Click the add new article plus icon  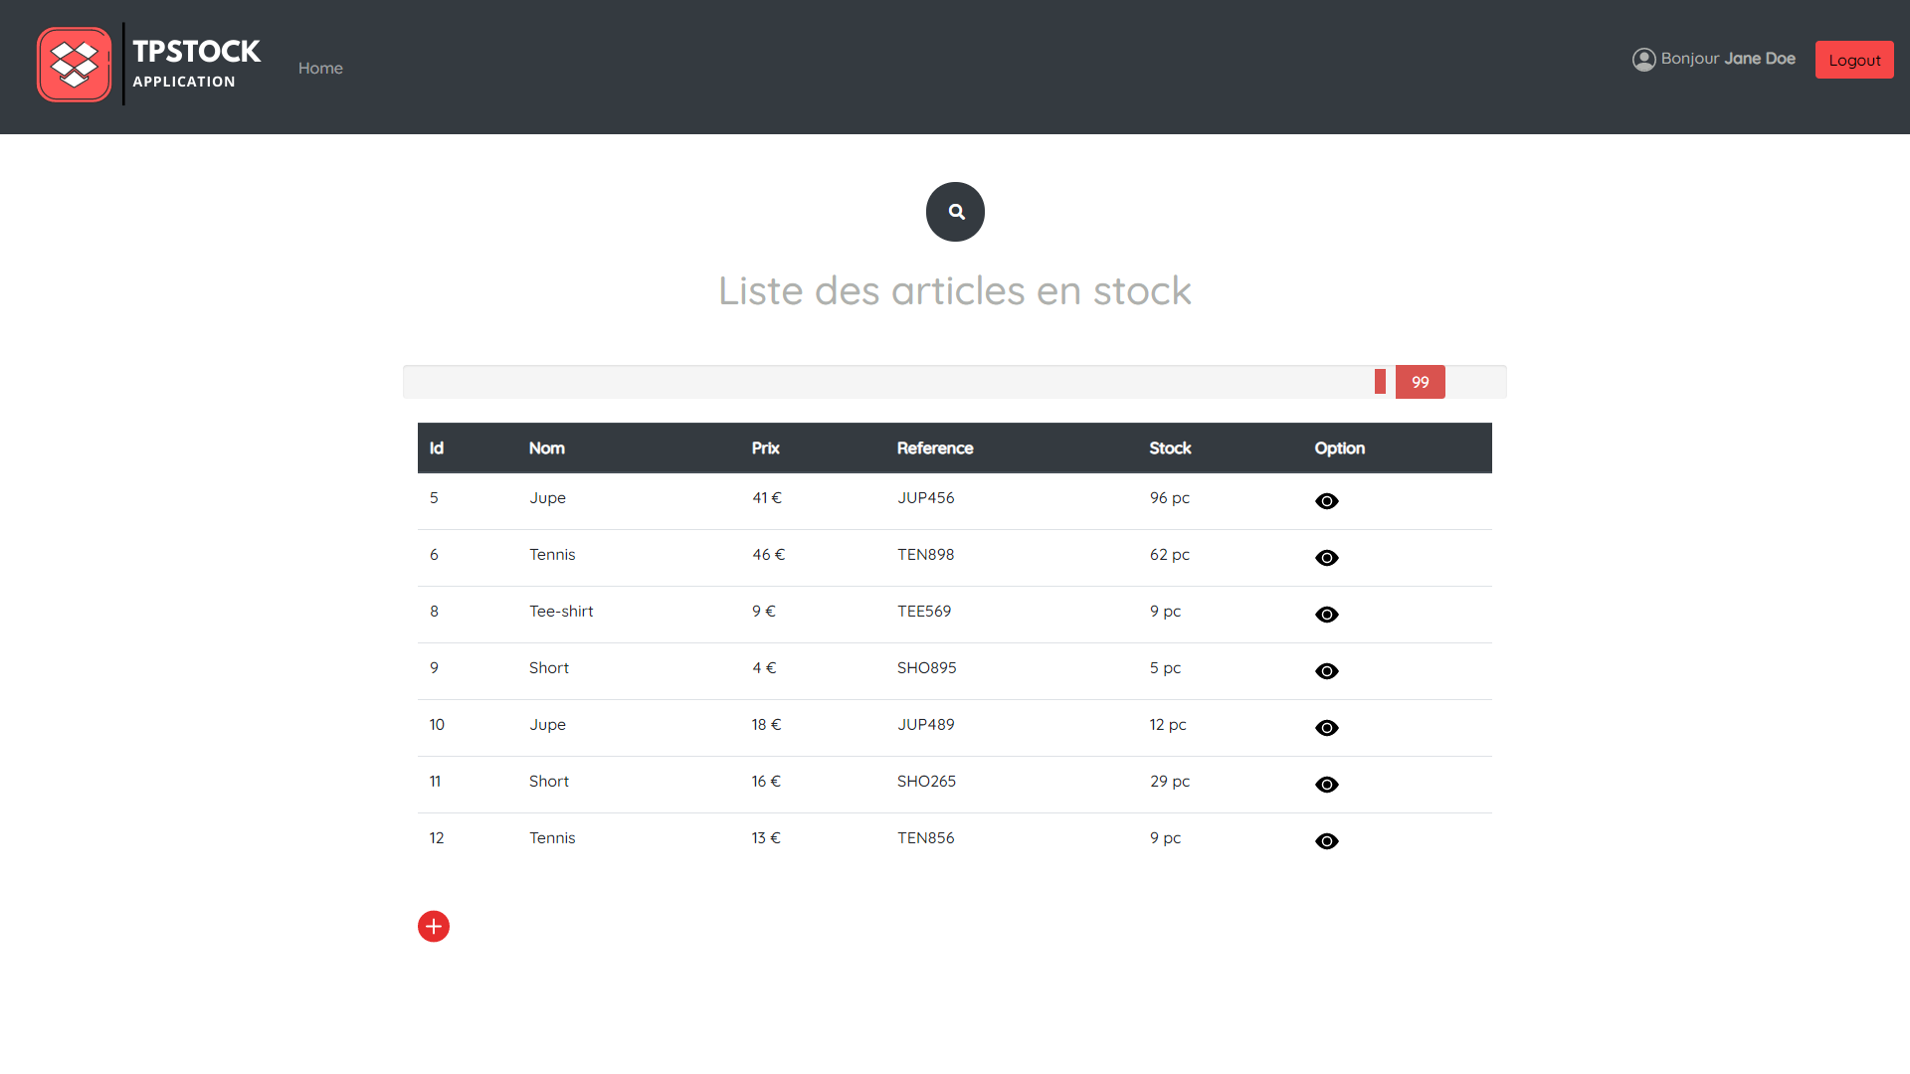pyautogui.click(x=433, y=926)
